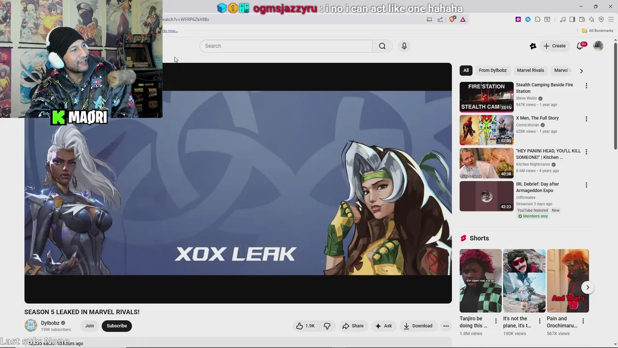Focus the YouTube Search input field

pyautogui.click(x=286, y=46)
